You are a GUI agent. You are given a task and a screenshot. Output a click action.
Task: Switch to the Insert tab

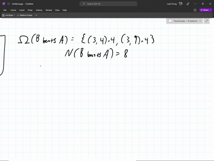[22, 10]
